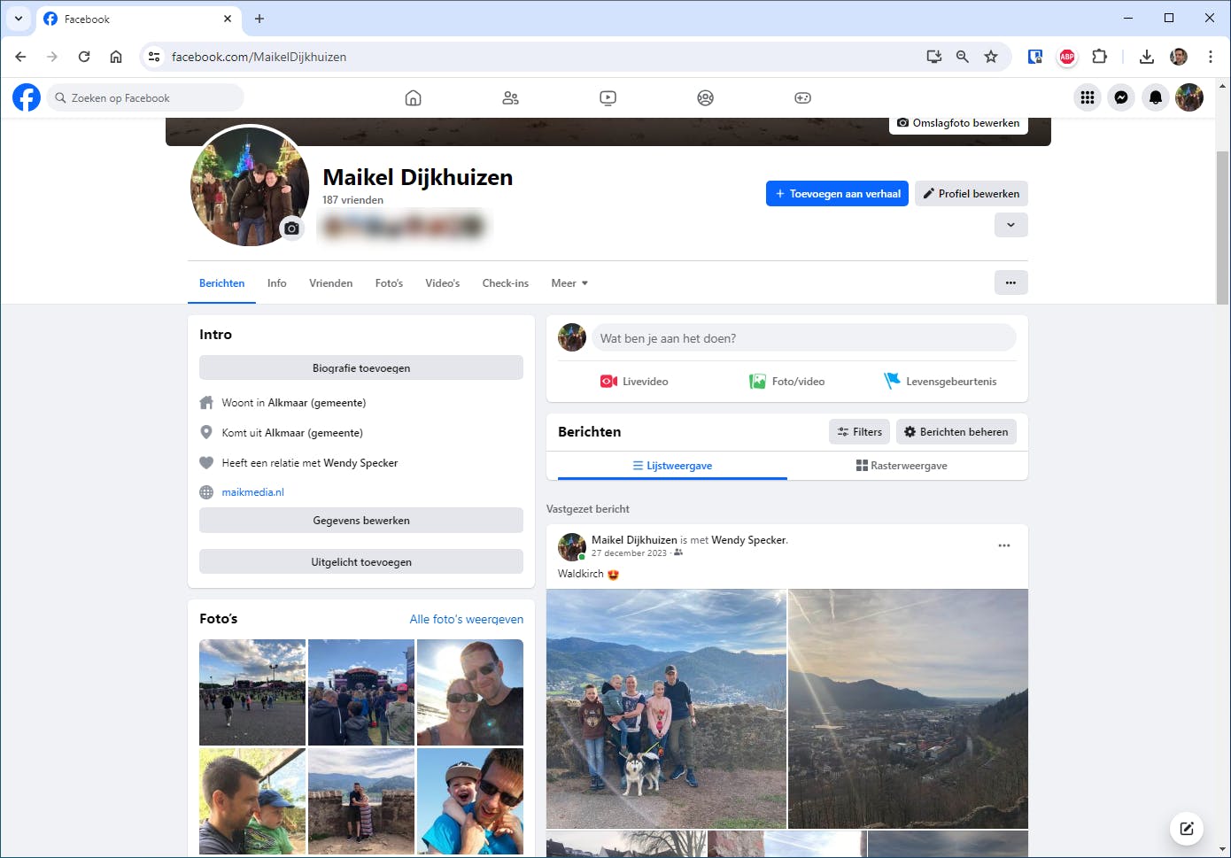View site information icon in address bar

click(154, 57)
